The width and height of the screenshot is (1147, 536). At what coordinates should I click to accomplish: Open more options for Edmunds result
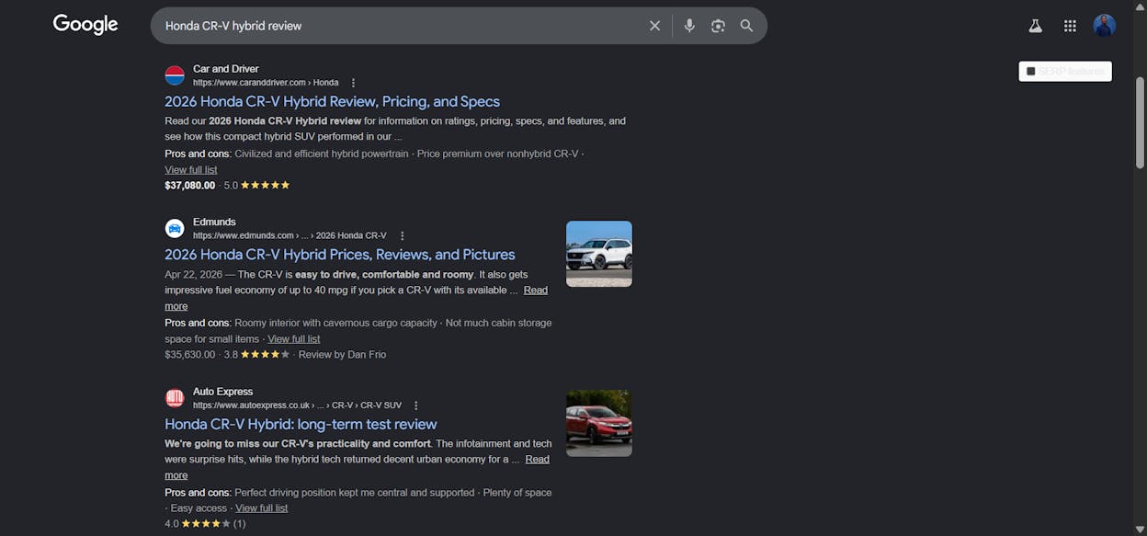tap(402, 235)
